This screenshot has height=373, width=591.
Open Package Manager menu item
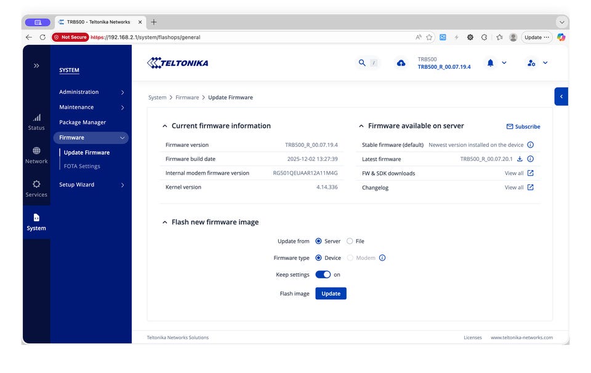coord(82,122)
